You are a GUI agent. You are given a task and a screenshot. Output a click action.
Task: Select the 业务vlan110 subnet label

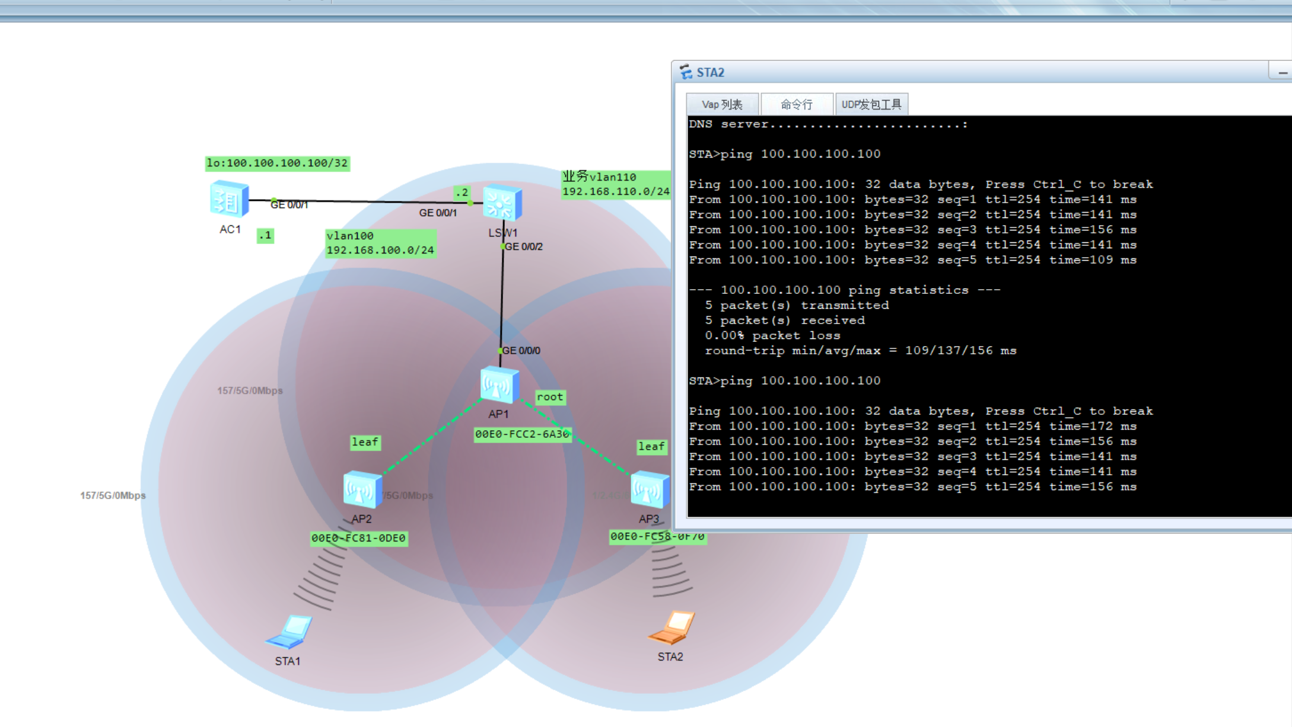pos(615,184)
